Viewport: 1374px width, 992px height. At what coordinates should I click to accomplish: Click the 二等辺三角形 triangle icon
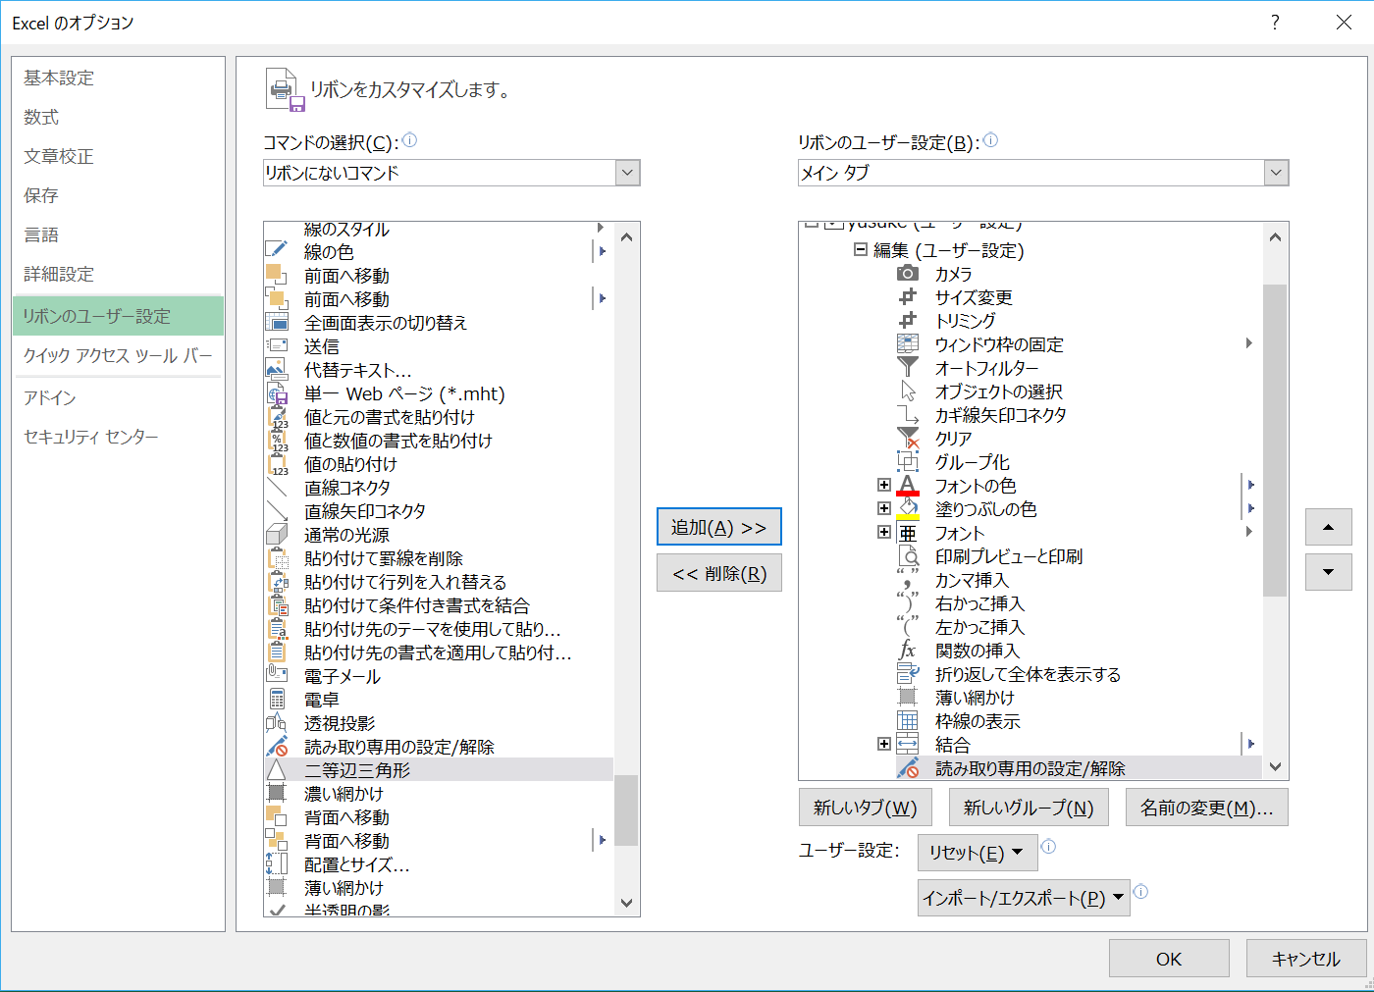(x=277, y=770)
